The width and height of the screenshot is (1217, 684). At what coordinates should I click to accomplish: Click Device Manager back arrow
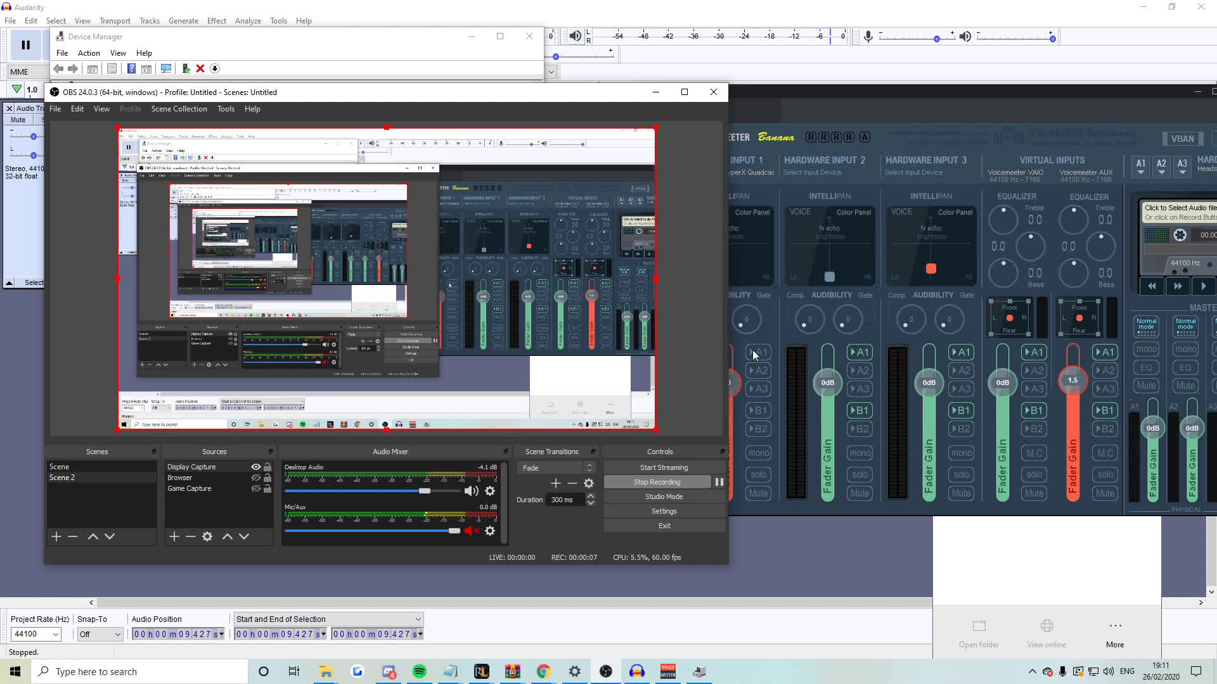coord(58,68)
